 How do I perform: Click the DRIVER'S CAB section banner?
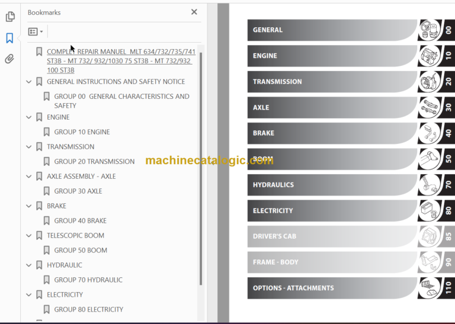pyautogui.click(x=332, y=236)
